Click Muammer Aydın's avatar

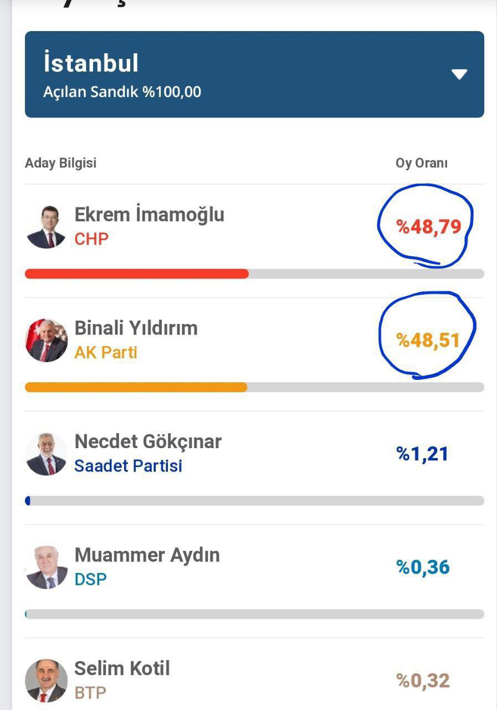pyautogui.click(x=47, y=567)
